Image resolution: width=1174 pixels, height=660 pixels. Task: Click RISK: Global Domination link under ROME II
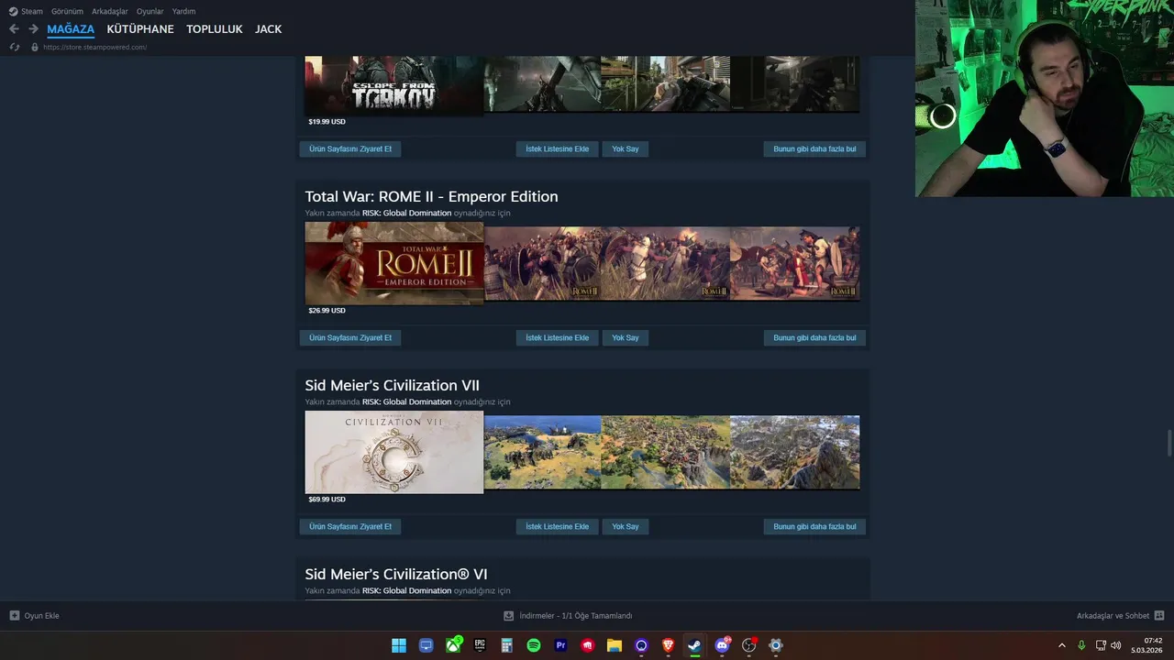coord(406,213)
